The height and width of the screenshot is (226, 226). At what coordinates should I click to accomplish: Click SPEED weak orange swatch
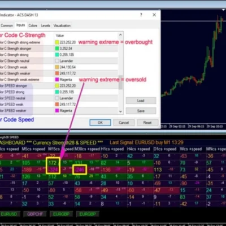pyautogui.click(x=57, y=105)
